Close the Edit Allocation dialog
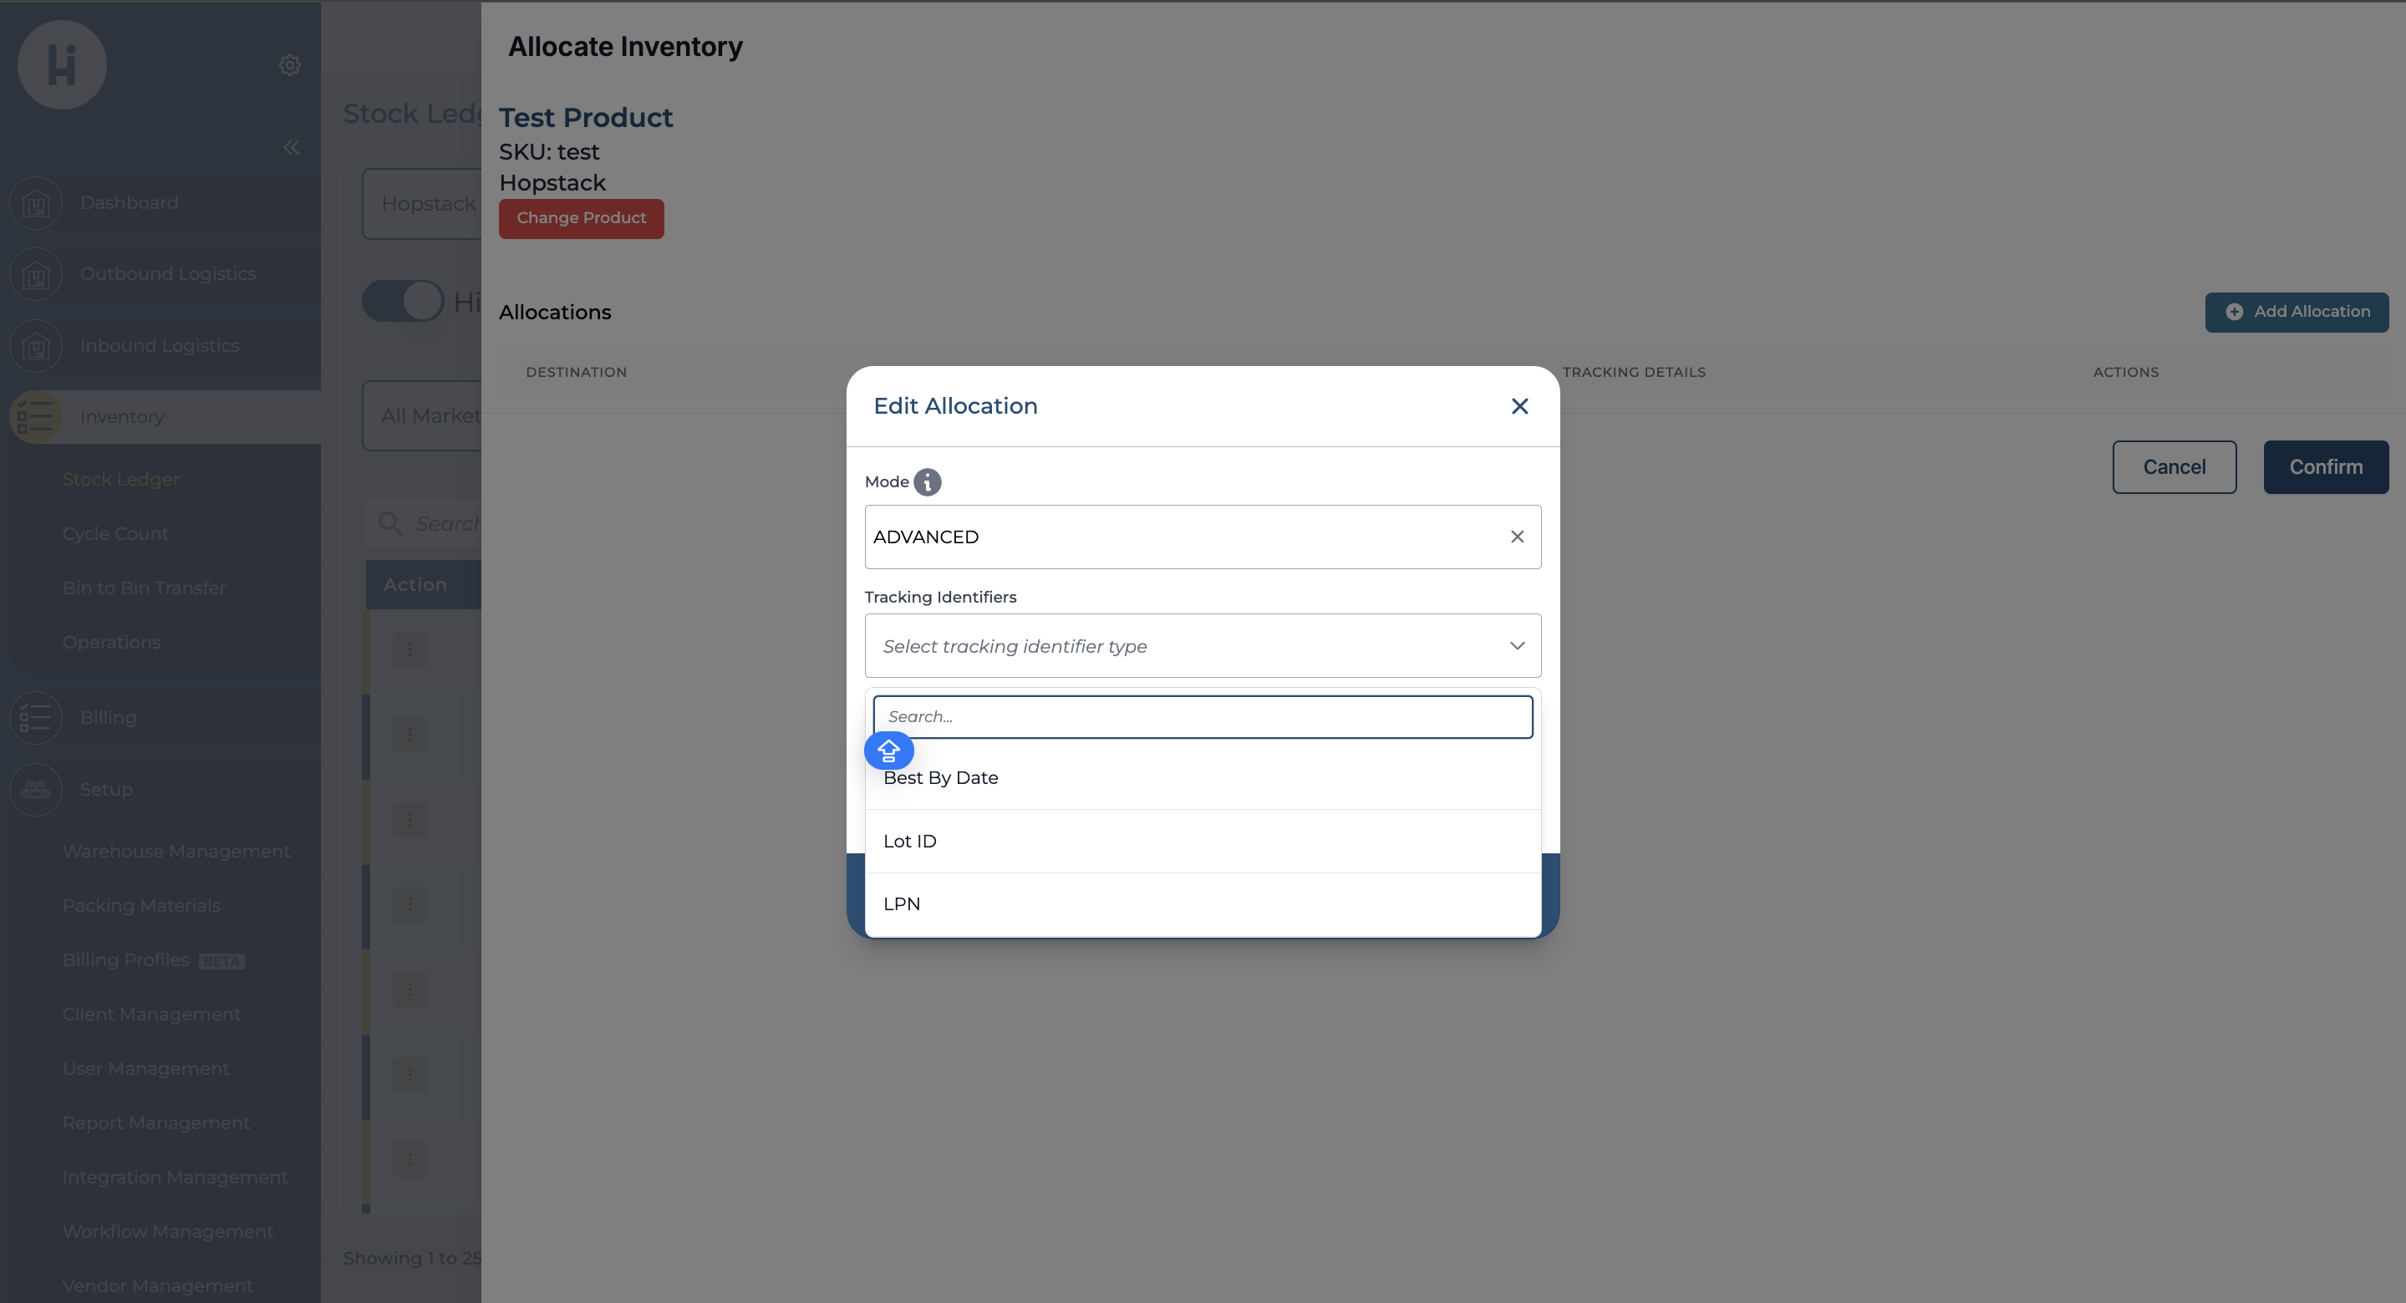 pyautogui.click(x=1519, y=406)
